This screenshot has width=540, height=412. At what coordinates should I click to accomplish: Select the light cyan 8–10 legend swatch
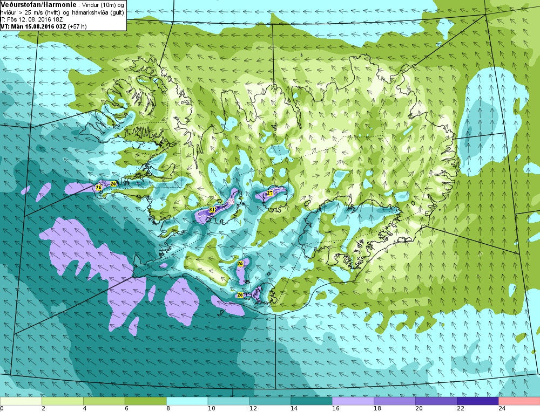(187, 401)
